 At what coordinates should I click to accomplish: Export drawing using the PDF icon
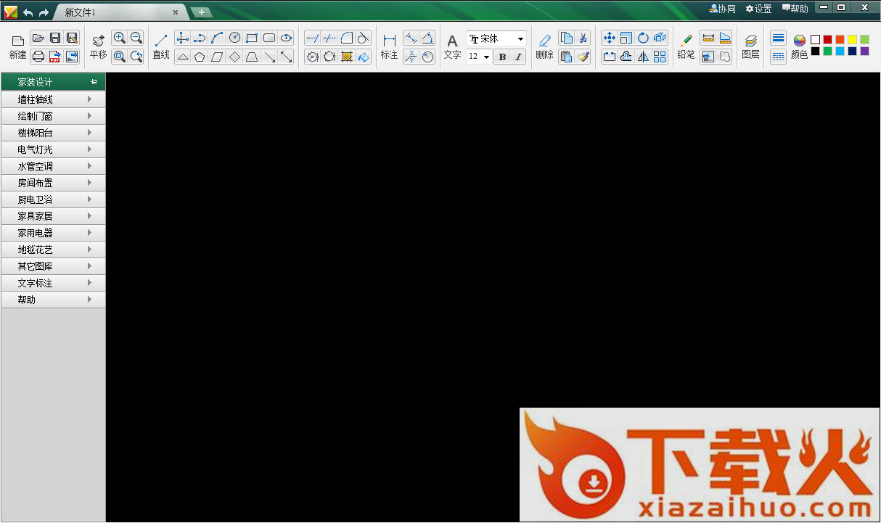(55, 56)
